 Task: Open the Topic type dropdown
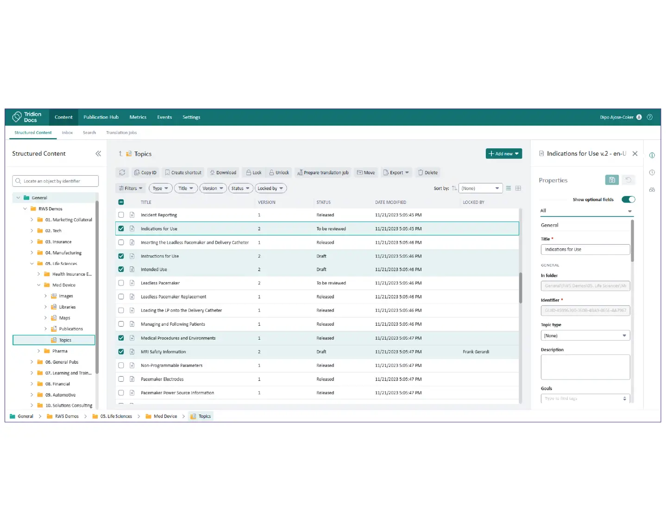coord(585,335)
